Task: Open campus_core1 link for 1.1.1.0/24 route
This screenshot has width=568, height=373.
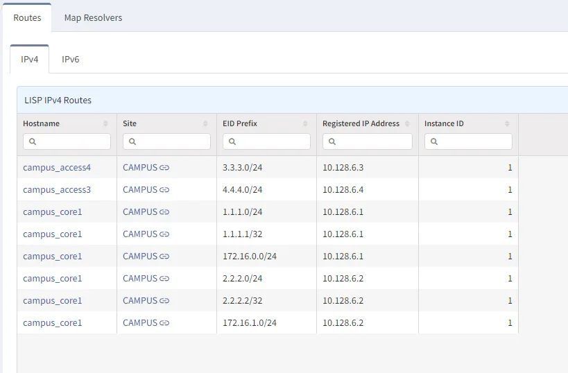Action: (x=53, y=212)
